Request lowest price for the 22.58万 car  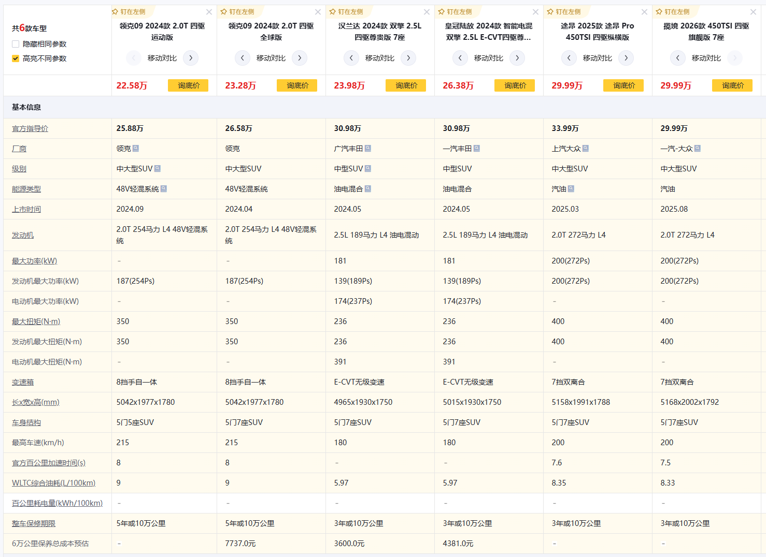coord(188,85)
